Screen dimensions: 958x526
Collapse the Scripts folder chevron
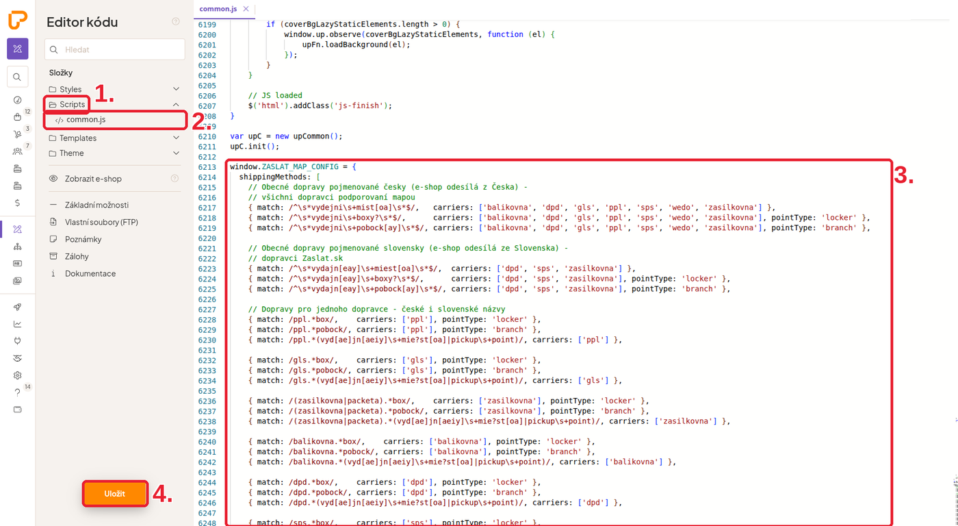[176, 105]
